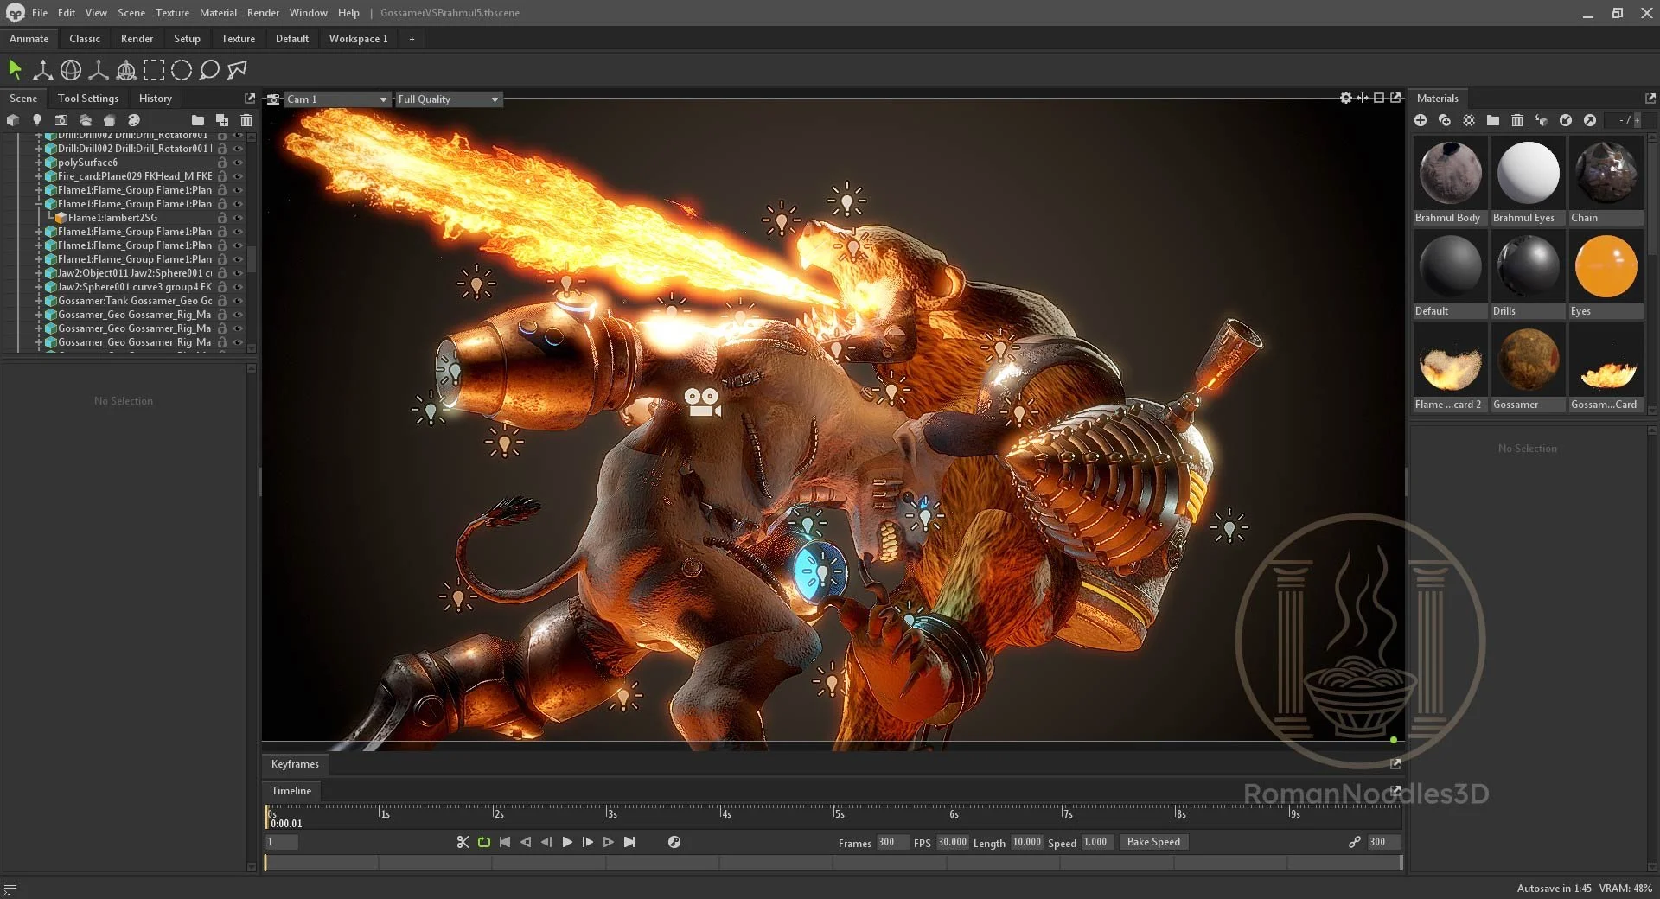Choose the lasso selection tool
The image size is (1660, 899).
pyautogui.click(x=209, y=70)
